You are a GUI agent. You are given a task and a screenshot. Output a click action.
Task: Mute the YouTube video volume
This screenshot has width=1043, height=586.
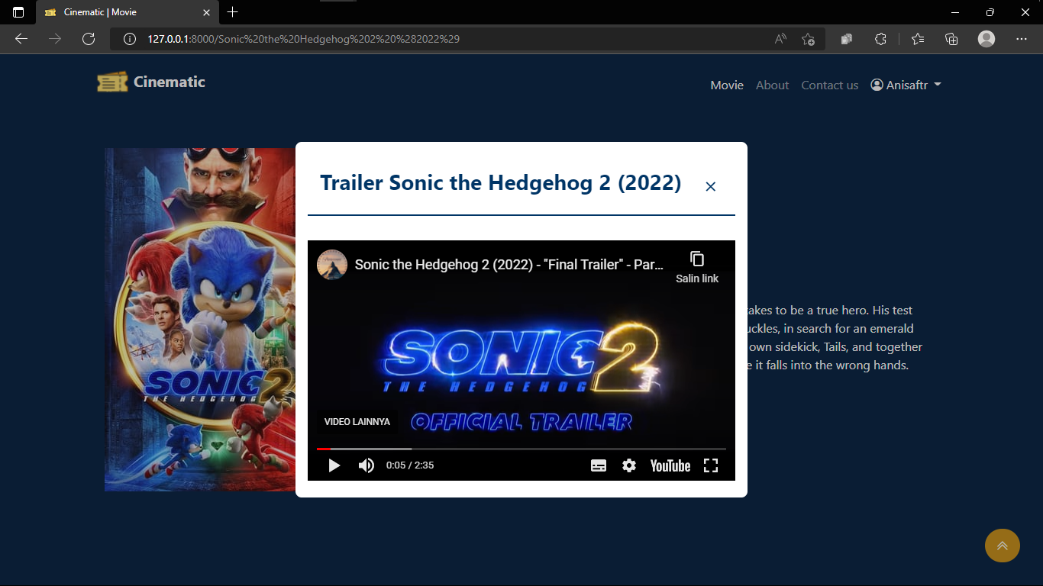367,465
